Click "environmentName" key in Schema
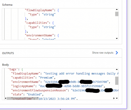Viewport: 131px width, 110px height. 39,35
